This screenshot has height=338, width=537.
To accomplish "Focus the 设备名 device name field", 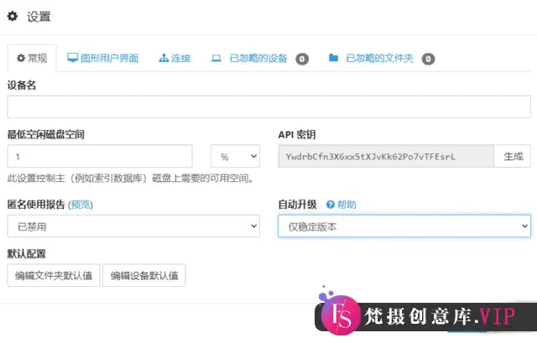I will tap(268, 107).
